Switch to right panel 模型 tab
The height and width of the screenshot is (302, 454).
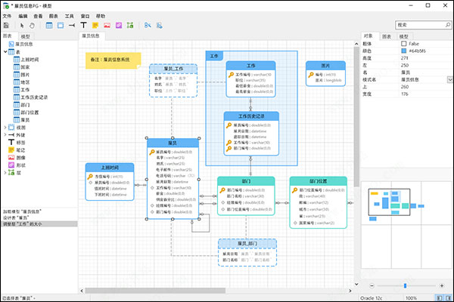pyautogui.click(x=403, y=36)
